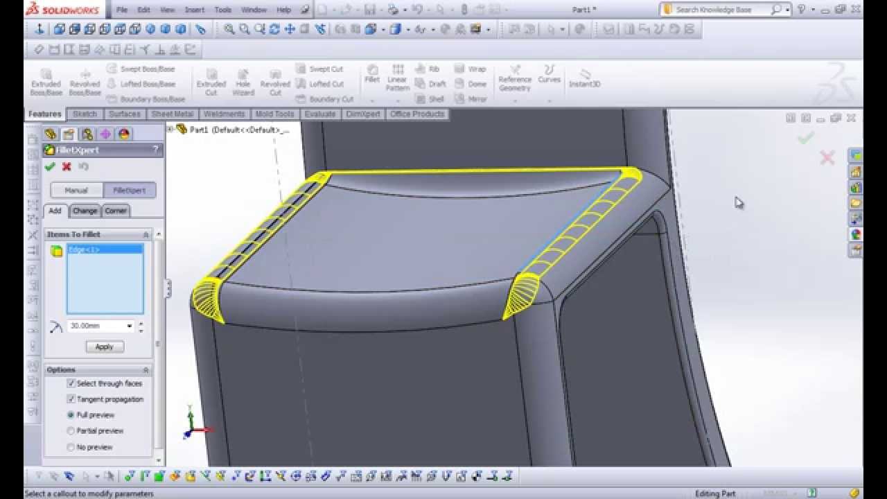This screenshot has width=887, height=499.
Task: Open the Tools menu
Action: tap(223, 10)
